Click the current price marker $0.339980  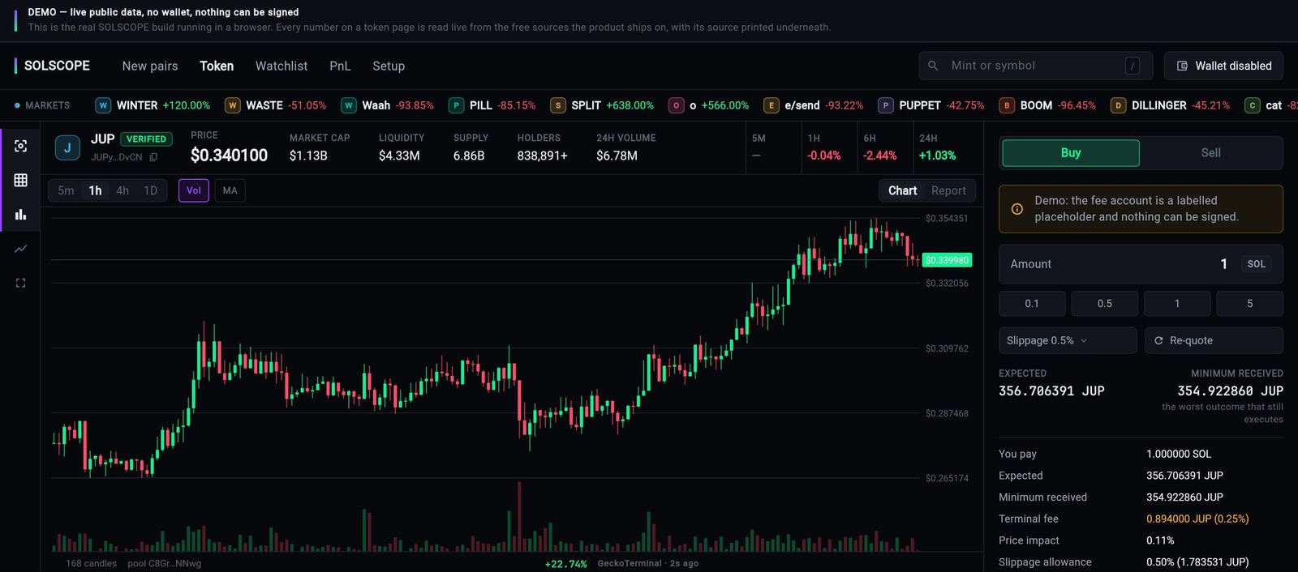[x=948, y=260]
